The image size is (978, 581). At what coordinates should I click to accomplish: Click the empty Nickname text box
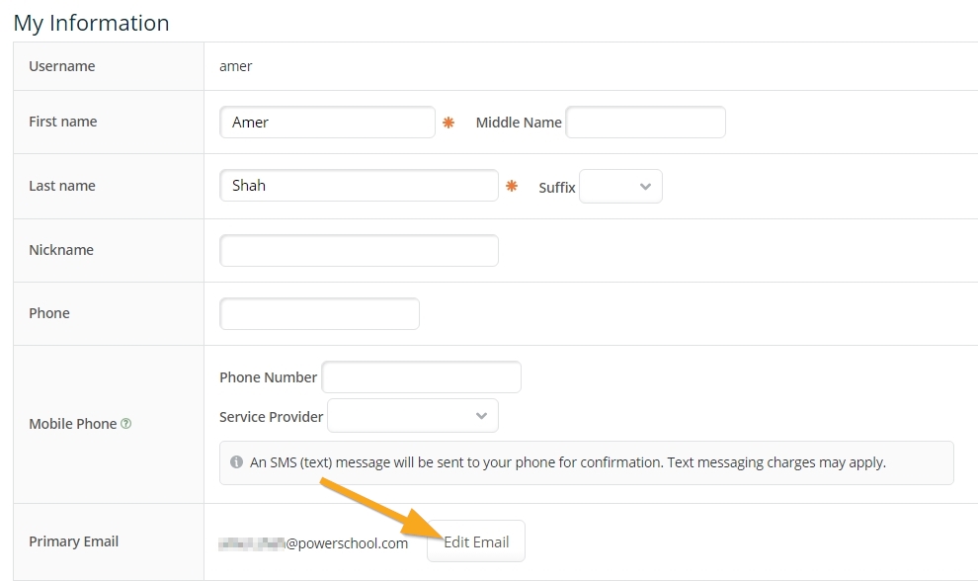point(358,250)
